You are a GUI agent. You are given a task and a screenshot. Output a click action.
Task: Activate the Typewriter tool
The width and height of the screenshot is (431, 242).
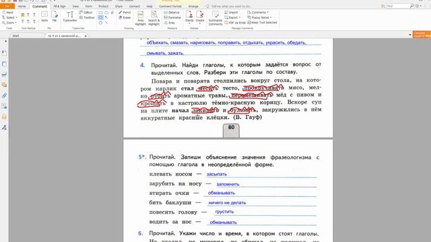pos(70,16)
